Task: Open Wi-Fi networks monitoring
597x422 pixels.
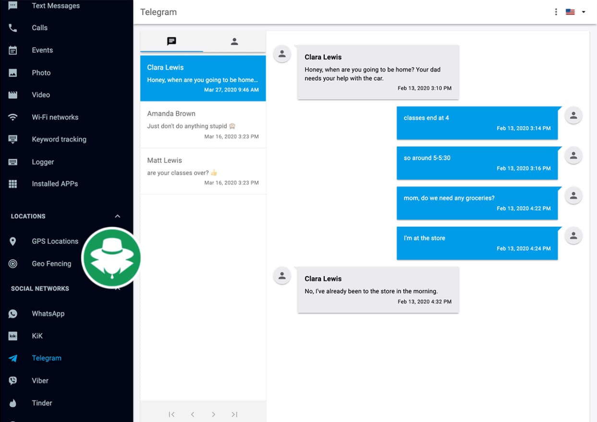Action: point(13,117)
